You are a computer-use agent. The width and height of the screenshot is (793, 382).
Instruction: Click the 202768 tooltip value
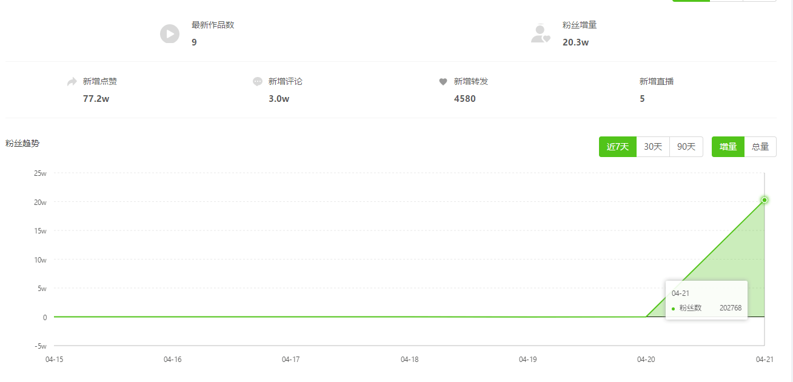coord(731,308)
